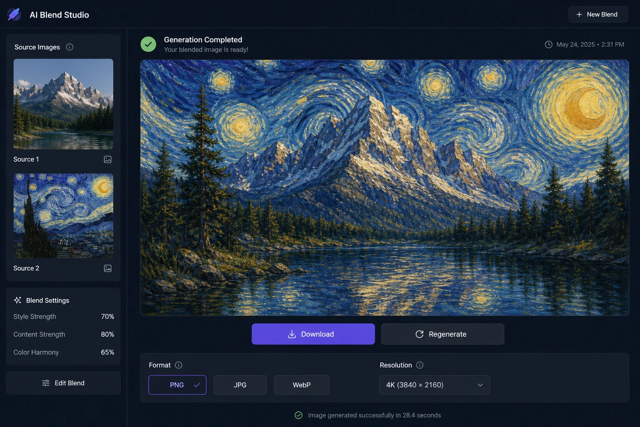640x427 pixels.
Task: Click the 'Style Strength' label
Action: (35, 316)
